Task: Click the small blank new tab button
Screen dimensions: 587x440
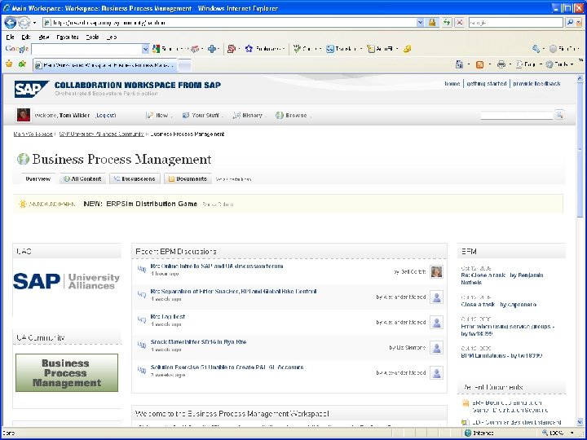Action: coord(183,65)
